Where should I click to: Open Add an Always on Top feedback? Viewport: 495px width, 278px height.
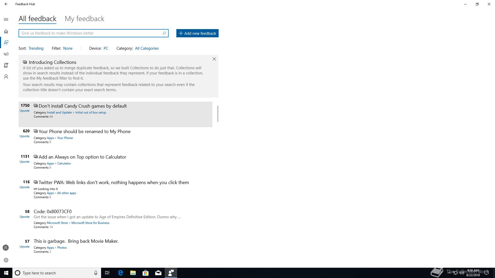(82, 157)
